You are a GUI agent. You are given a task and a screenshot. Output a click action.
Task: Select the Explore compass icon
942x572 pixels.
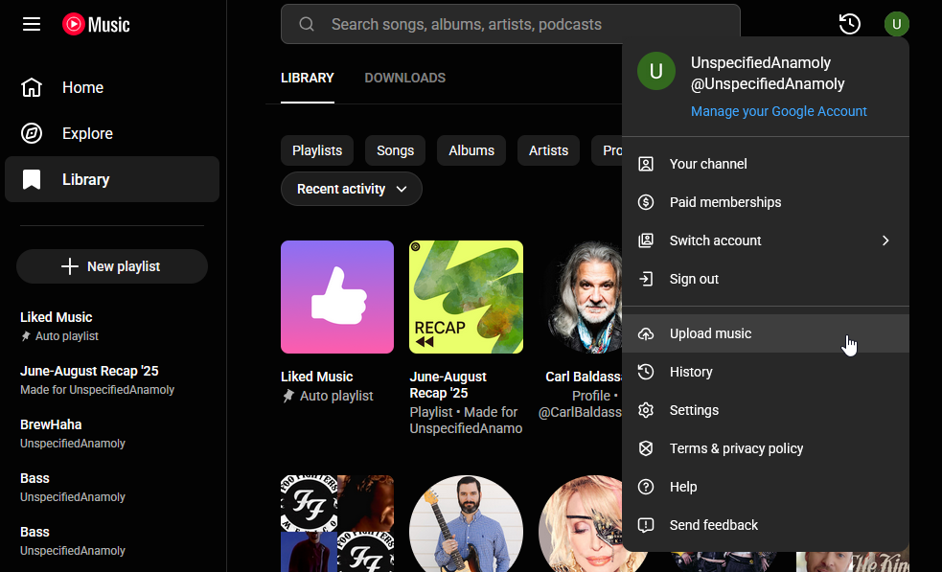33,133
